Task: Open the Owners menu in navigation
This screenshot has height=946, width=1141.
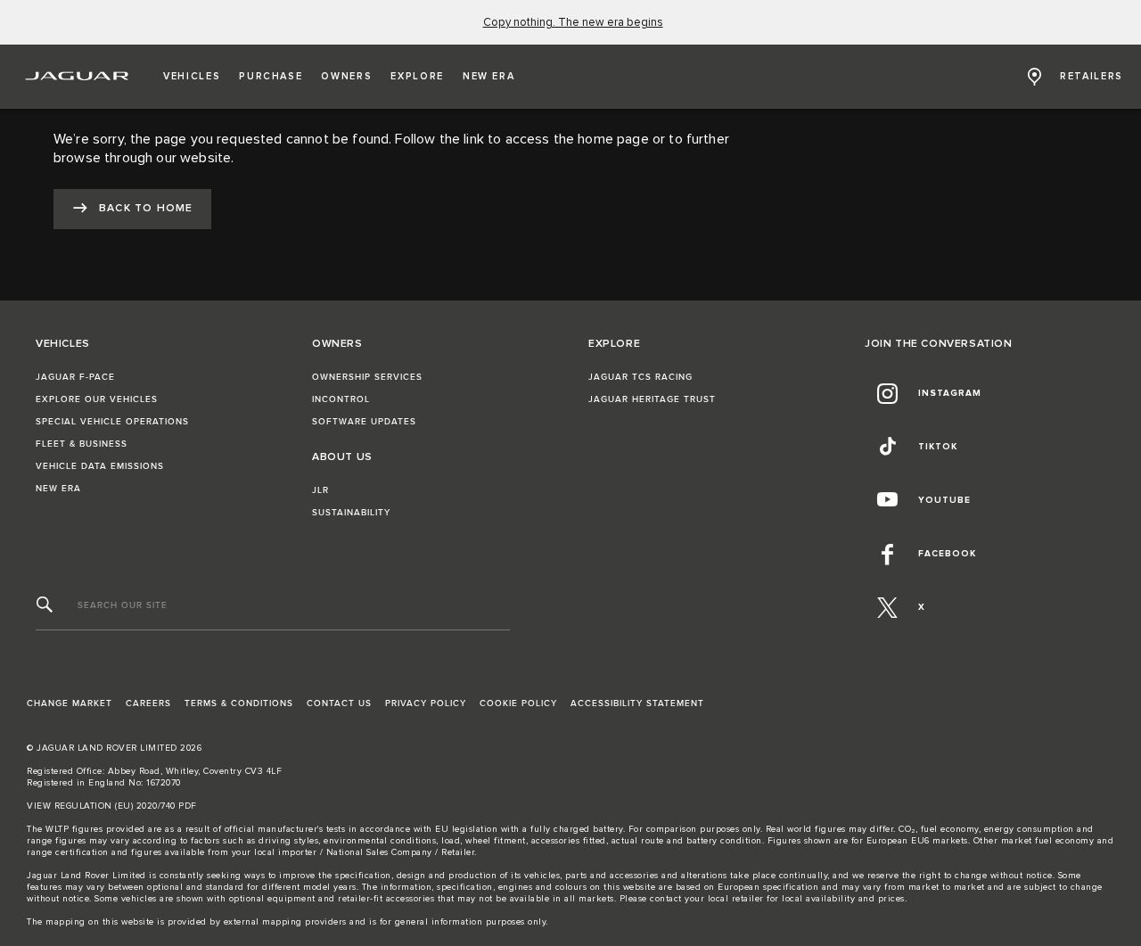Action: (346, 77)
